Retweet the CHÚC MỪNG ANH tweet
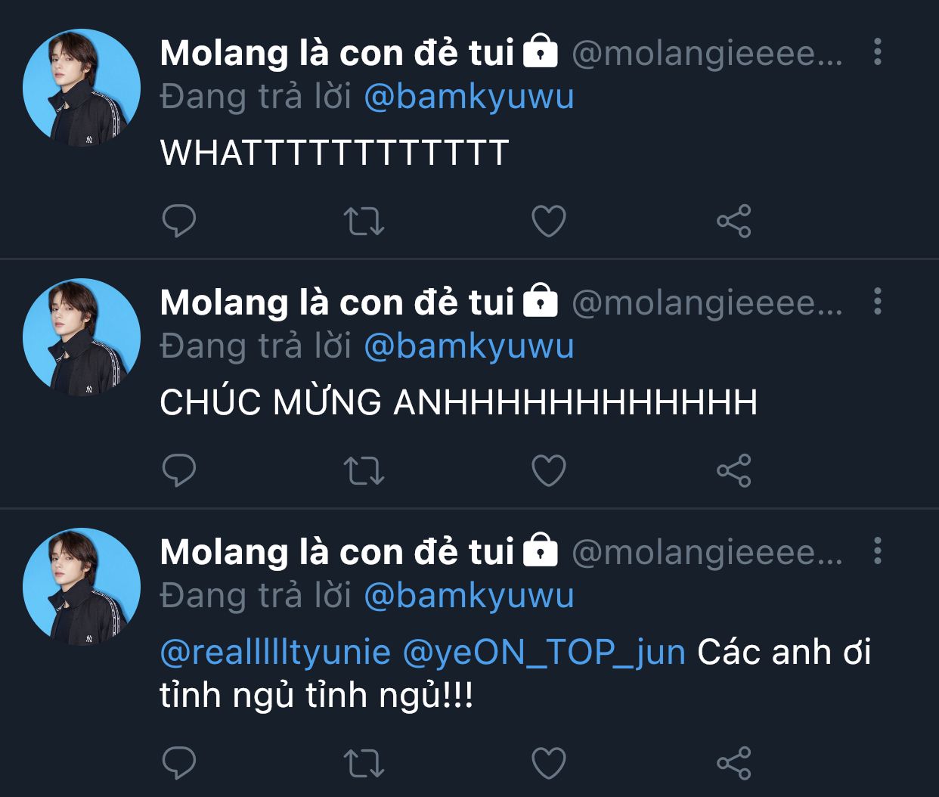The width and height of the screenshot is (939, 797). coord(364,470)
